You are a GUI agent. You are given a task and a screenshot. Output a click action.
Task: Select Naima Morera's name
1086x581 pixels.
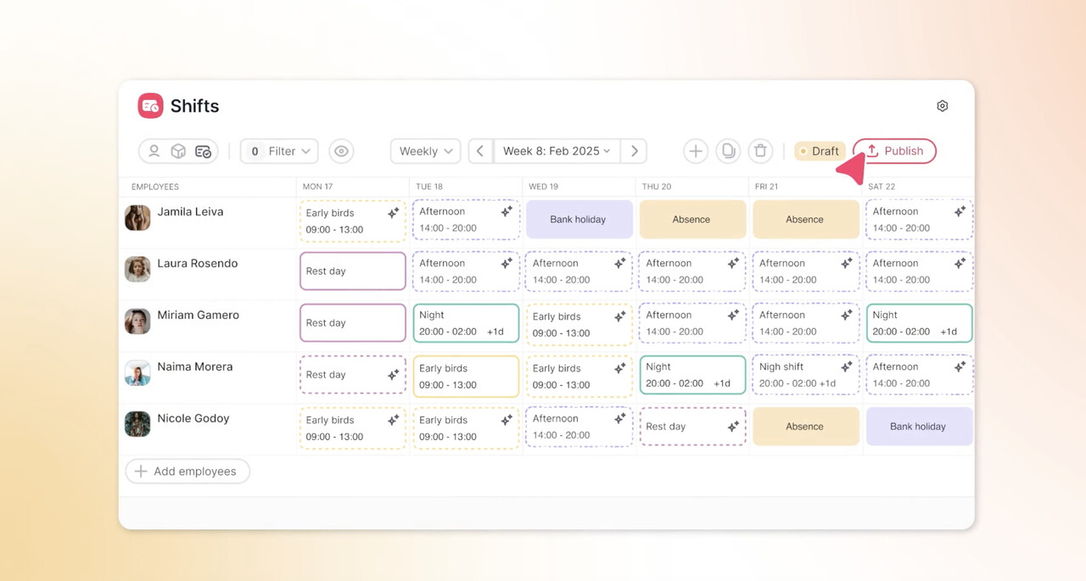195,367
